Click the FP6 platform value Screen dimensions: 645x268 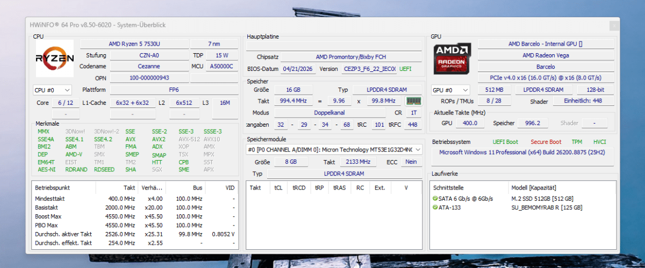coord(174,90)
